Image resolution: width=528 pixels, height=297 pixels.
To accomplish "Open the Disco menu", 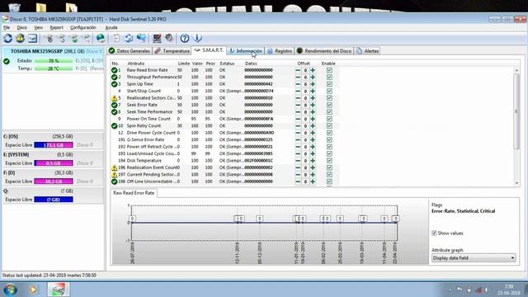I will tap(22, 27).
